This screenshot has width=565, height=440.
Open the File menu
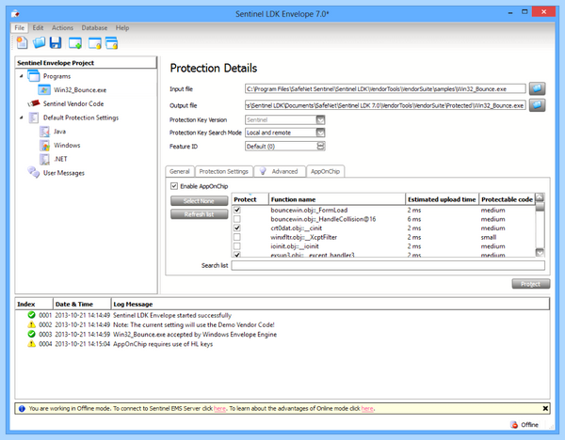[20, 27]
